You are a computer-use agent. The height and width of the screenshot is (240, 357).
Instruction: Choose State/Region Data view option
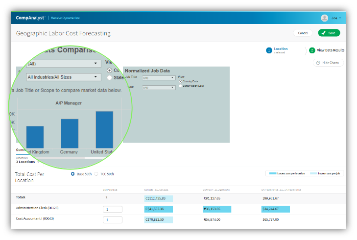pyautogui.click(x=180, y=86)
